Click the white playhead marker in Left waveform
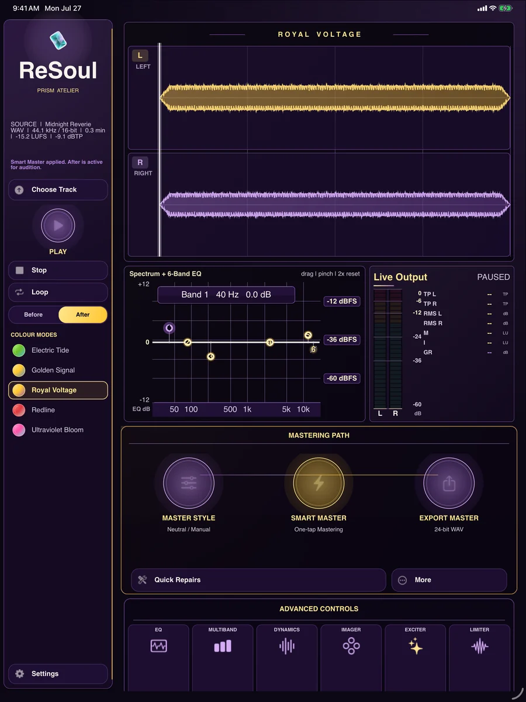The image size is (526, 702). click(160, 98)
